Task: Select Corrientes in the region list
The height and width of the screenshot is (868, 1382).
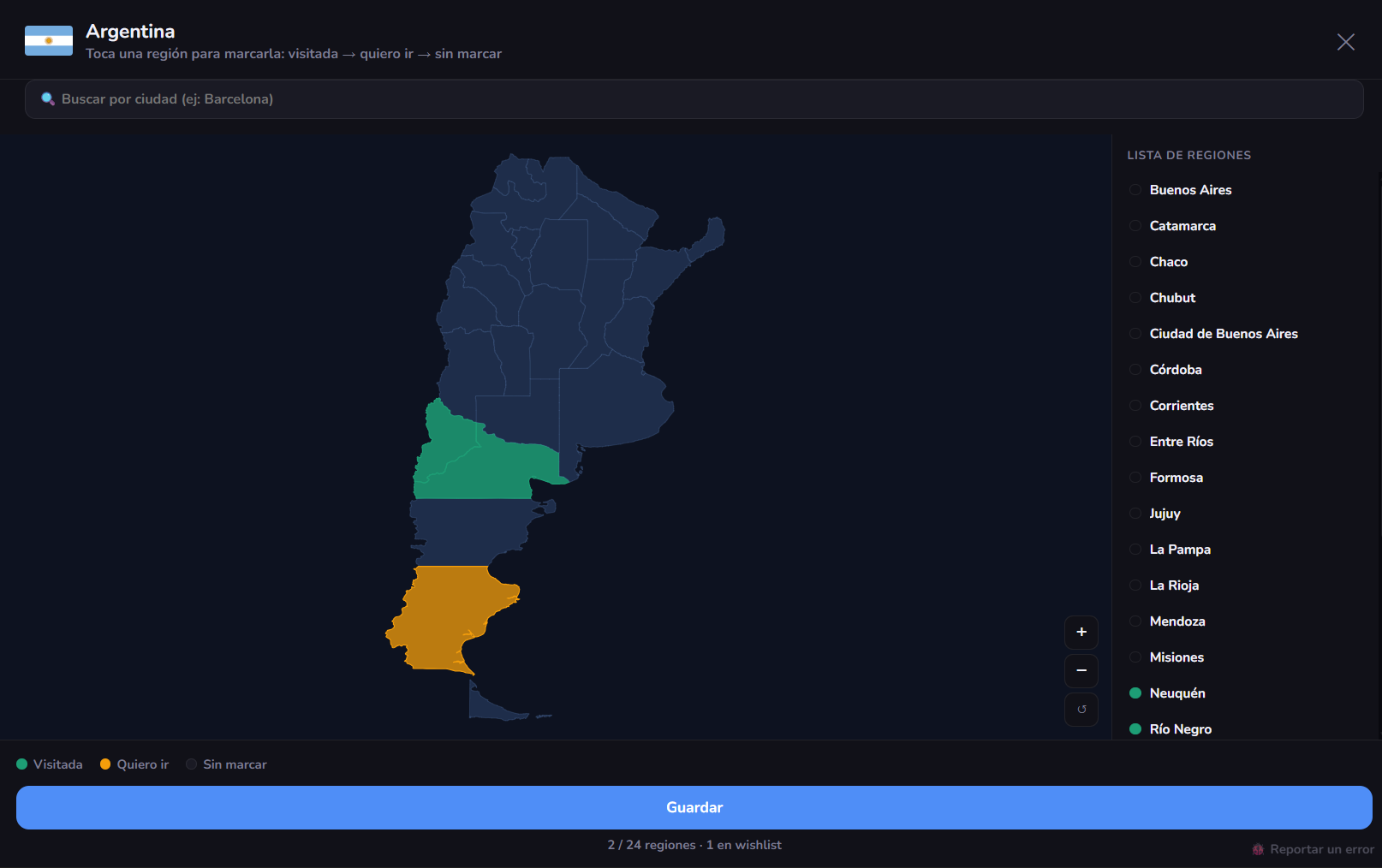Action: click(x=1182, y=406)
